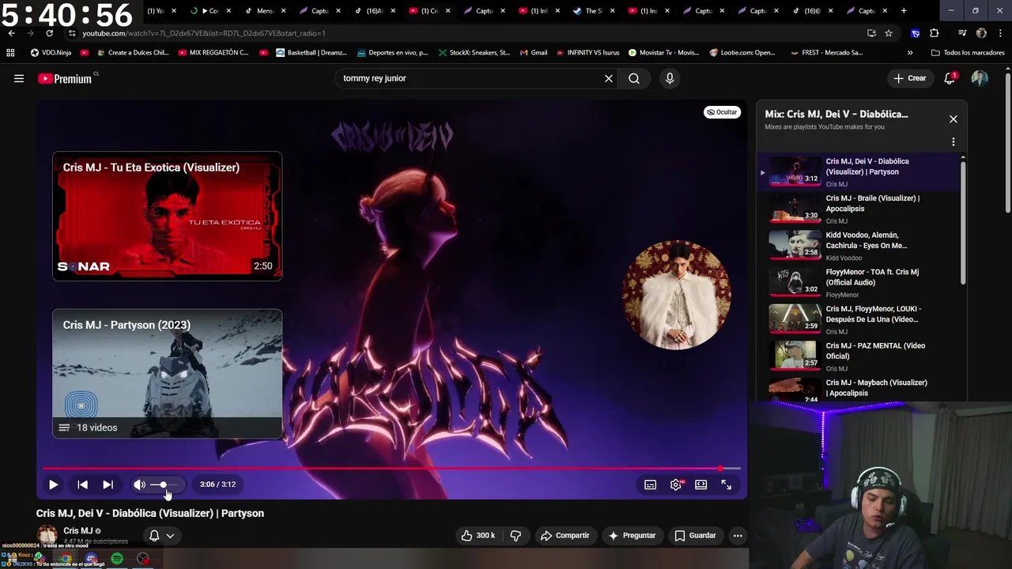Hide the end cards with Ocultar
Screen dimensions: 1012x569
coord(722,112)
